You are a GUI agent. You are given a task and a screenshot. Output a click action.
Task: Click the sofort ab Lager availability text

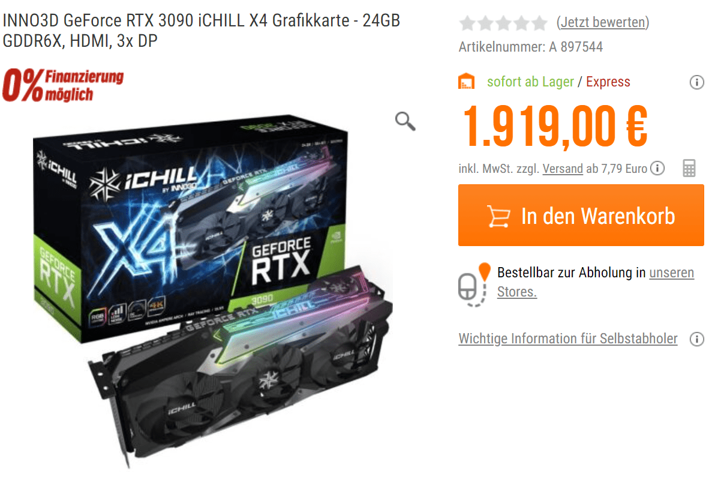[530, 82]
